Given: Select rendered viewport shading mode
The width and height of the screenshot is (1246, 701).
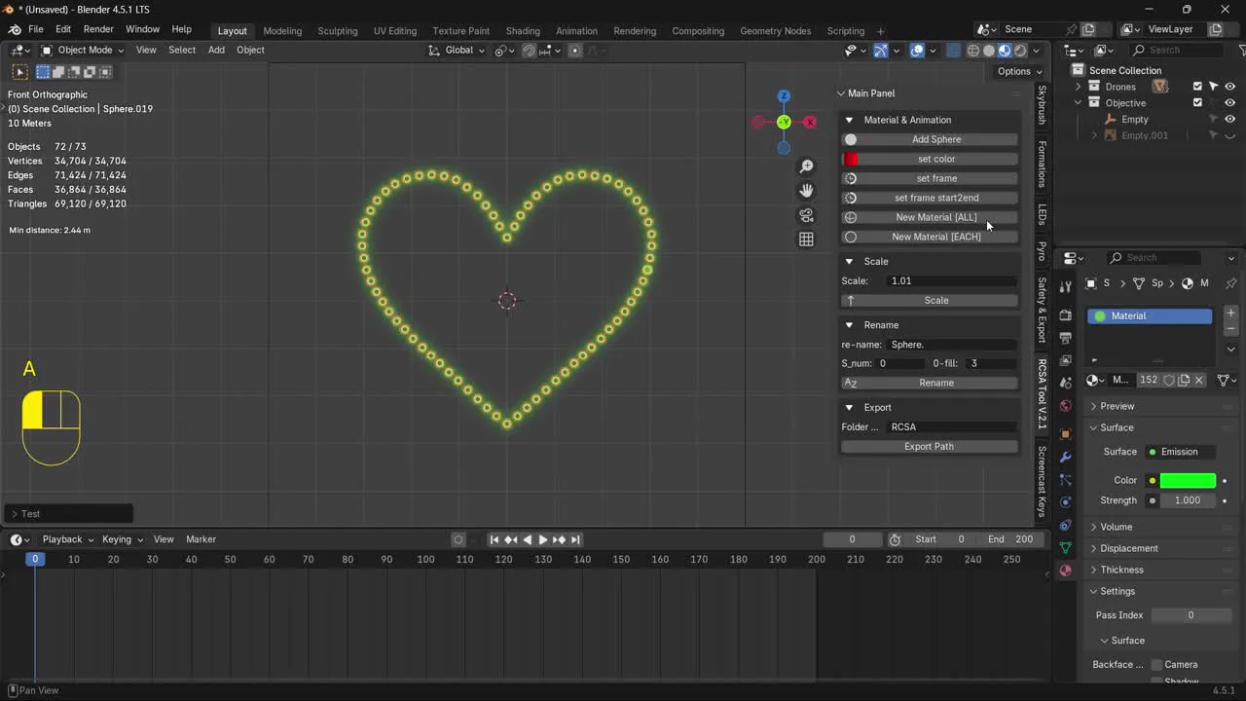Looking at the screenshot, I should (x=1020, y=51).
